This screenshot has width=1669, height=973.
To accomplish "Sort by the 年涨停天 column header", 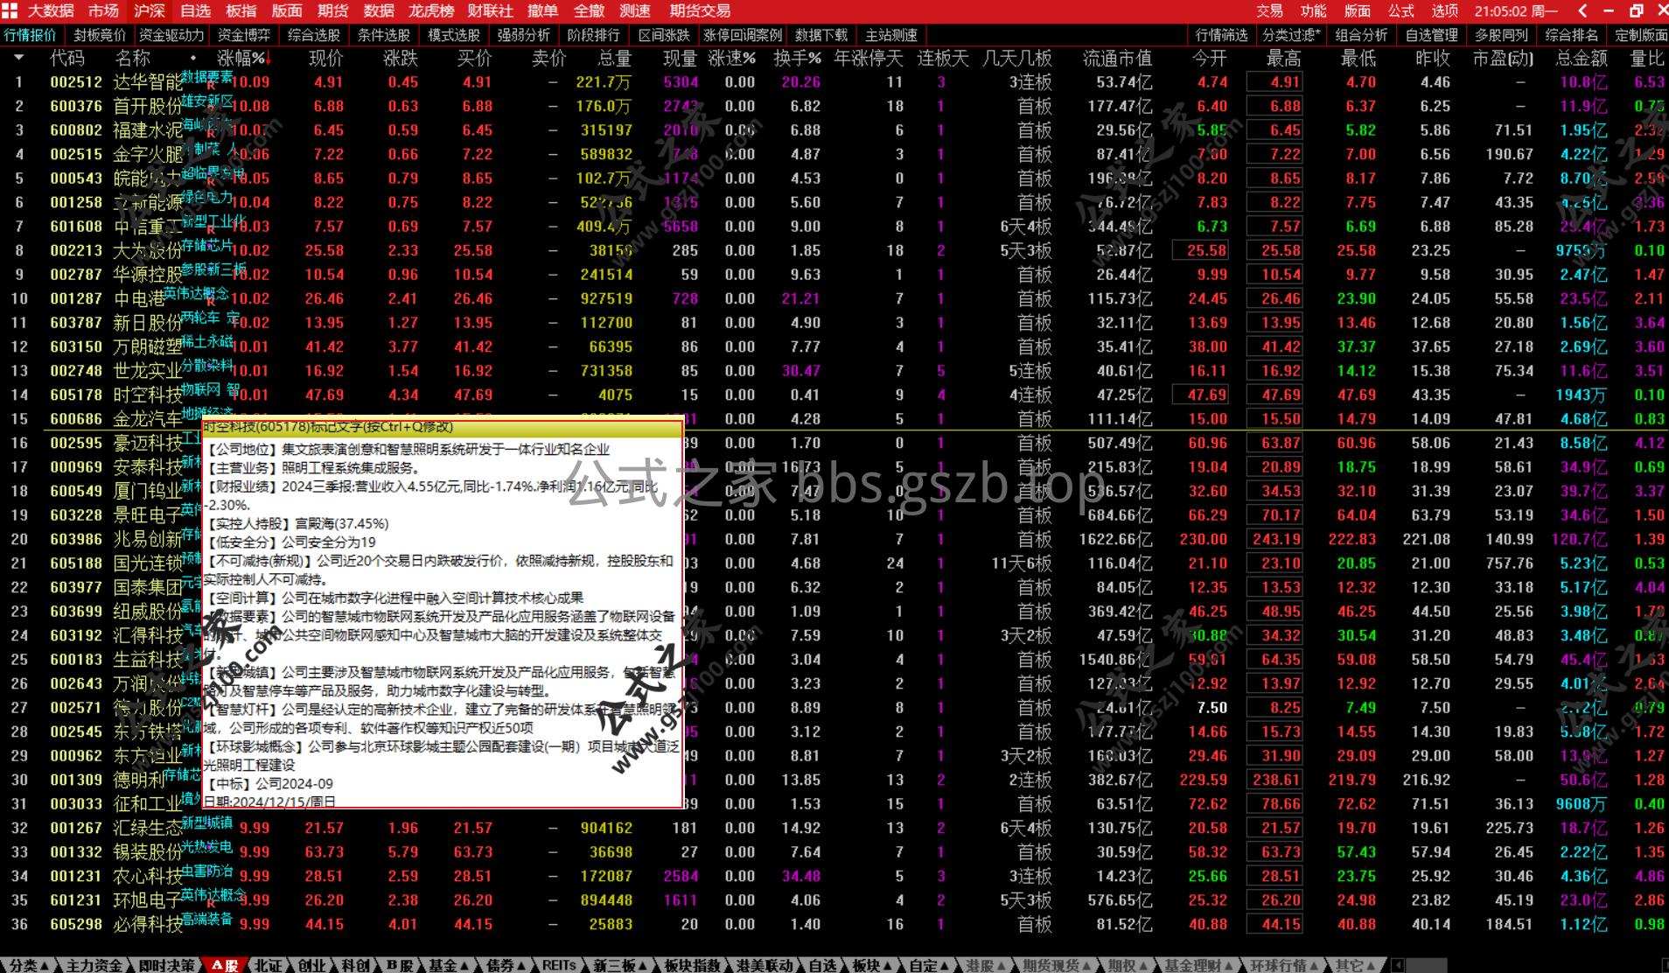I will coord(869,59).
